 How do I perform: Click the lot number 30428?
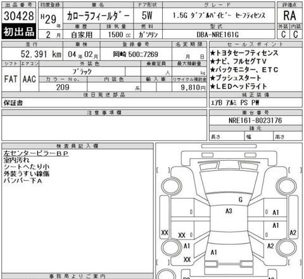[x=19, y=16]
